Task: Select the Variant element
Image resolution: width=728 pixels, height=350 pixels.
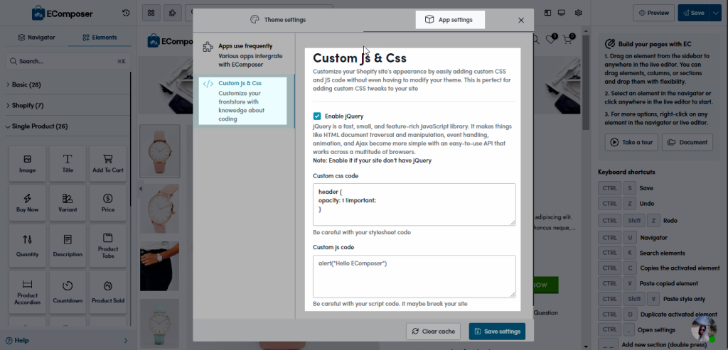Action: click(68, 202)
